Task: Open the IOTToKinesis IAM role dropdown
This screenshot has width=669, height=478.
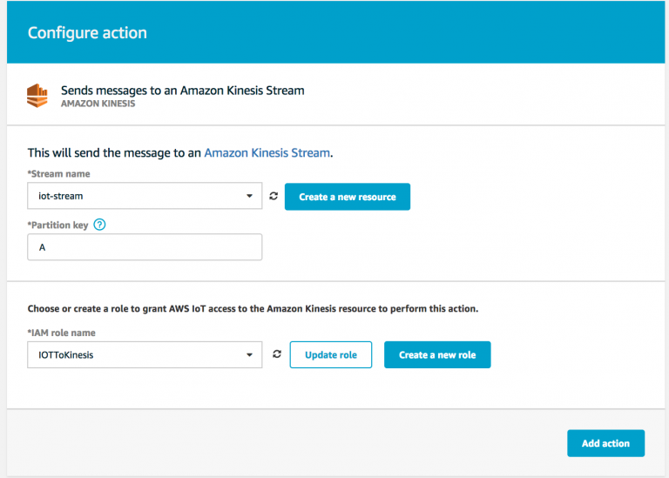Action: (x=145, y=354)
